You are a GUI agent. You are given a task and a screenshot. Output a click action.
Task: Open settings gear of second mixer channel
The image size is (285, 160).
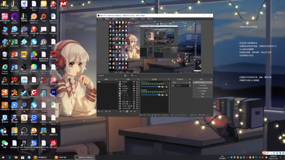[166, 95]
